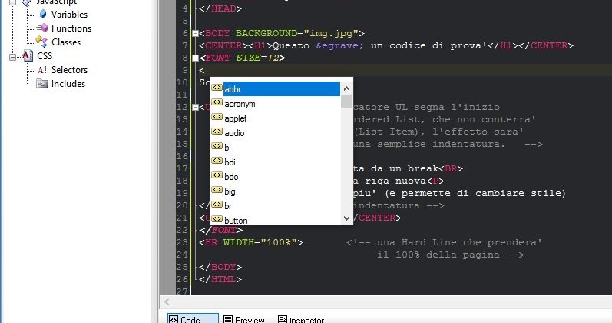Choose bdo from the autocomplete list
612x323 pixels.
[x=281, y=177]
